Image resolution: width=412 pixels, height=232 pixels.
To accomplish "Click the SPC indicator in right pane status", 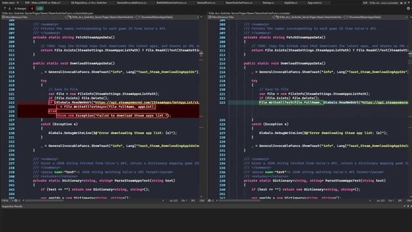I will point(400,200).
